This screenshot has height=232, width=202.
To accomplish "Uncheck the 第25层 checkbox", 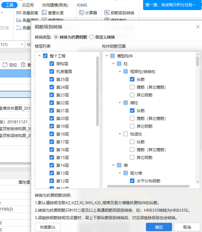I will coord(52,79).
